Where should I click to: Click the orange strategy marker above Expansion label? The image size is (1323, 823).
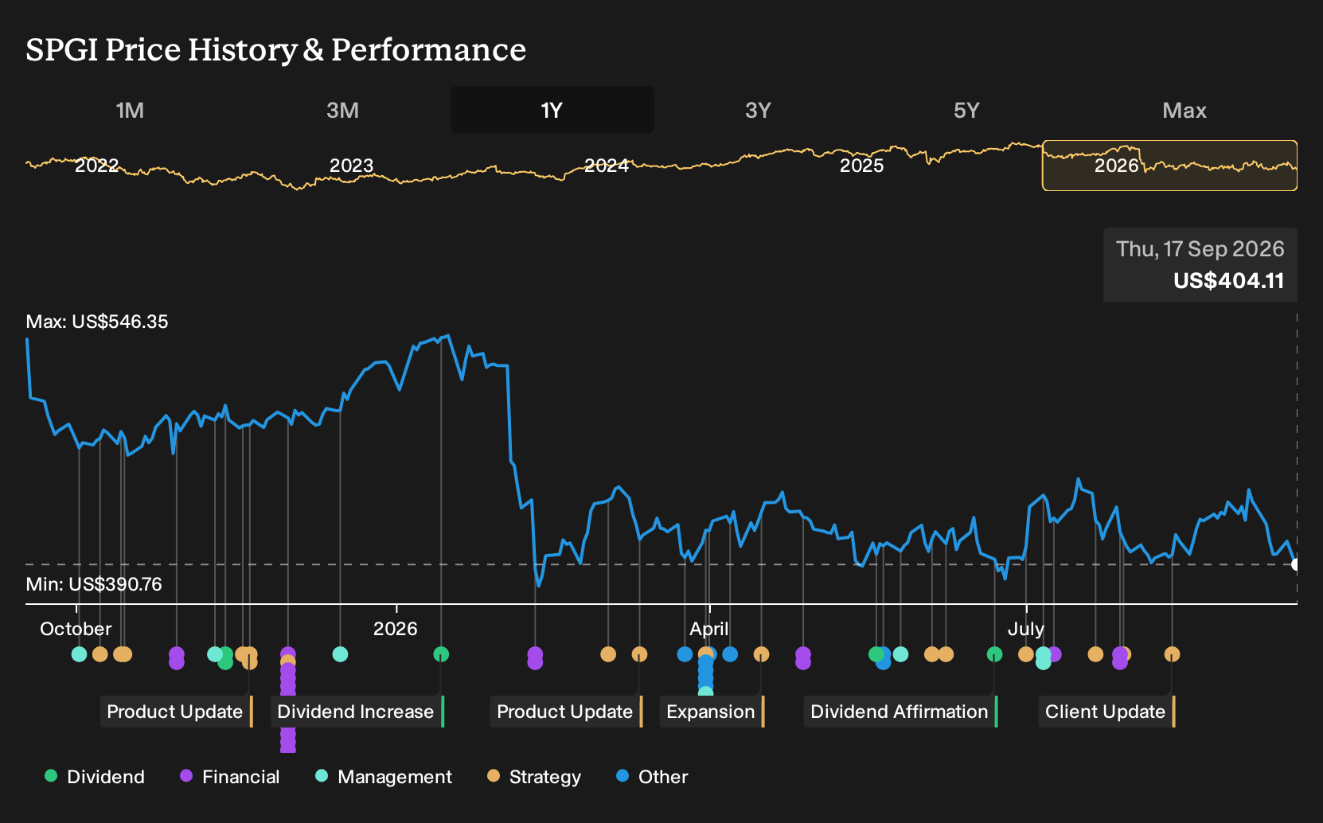tap(761, 654)
